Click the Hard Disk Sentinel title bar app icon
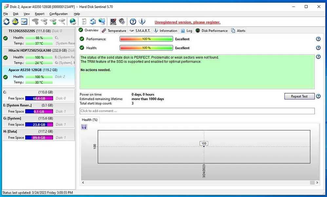 pos(6,7)
